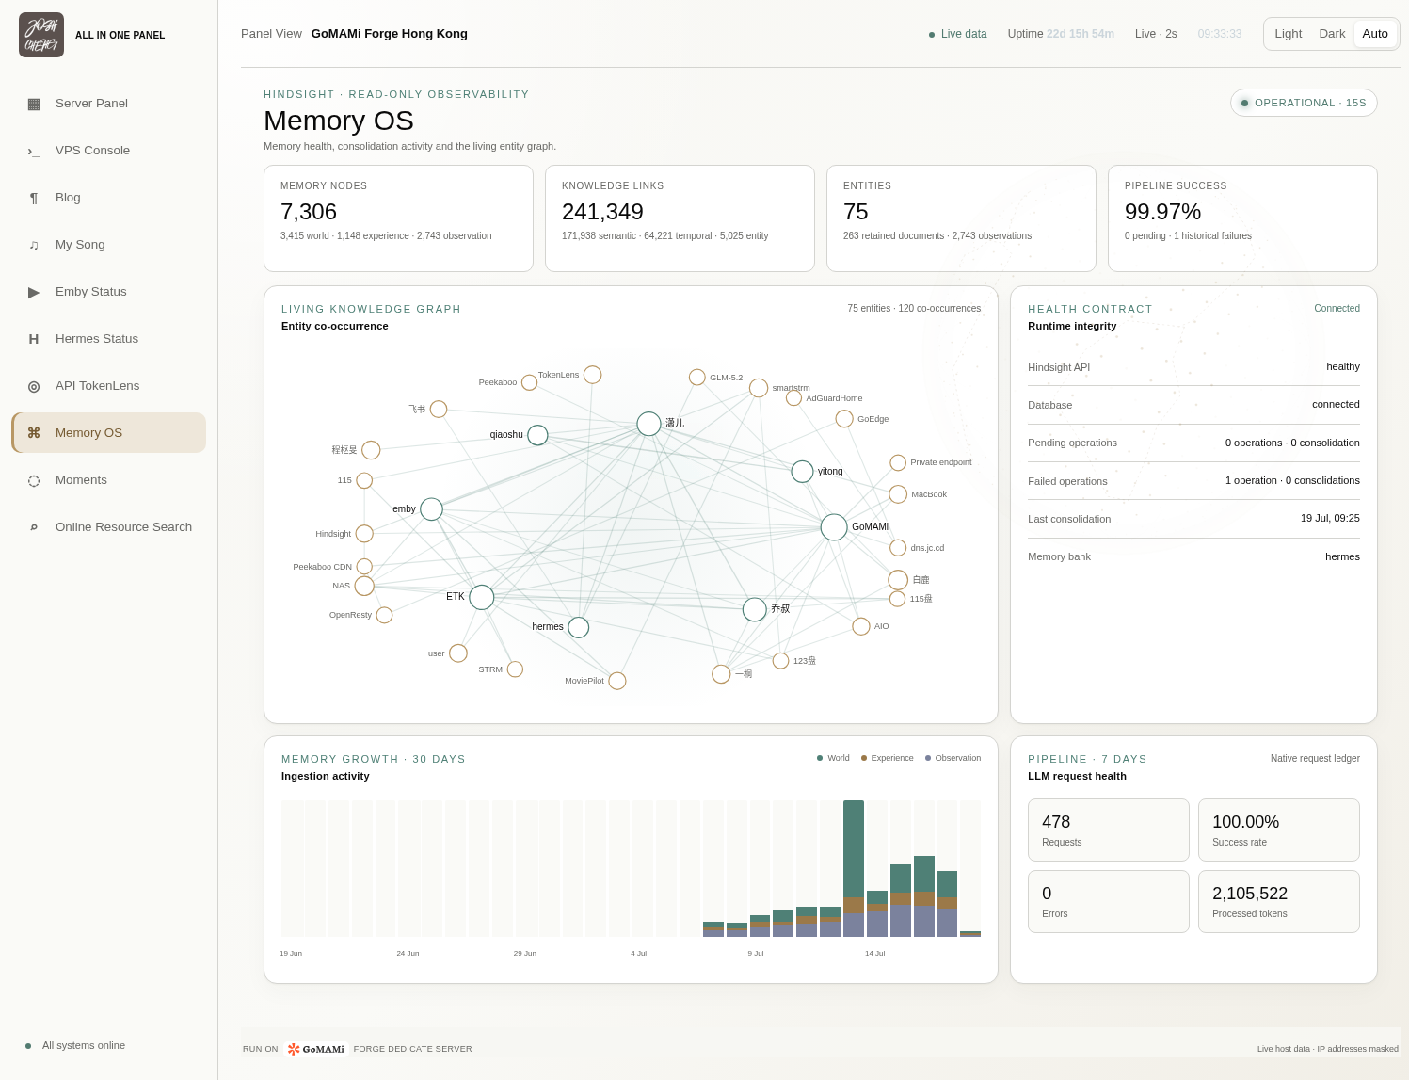The image size is (1409, 1080).
Task: Click the Live data indicator
Action: pos(958,34)
